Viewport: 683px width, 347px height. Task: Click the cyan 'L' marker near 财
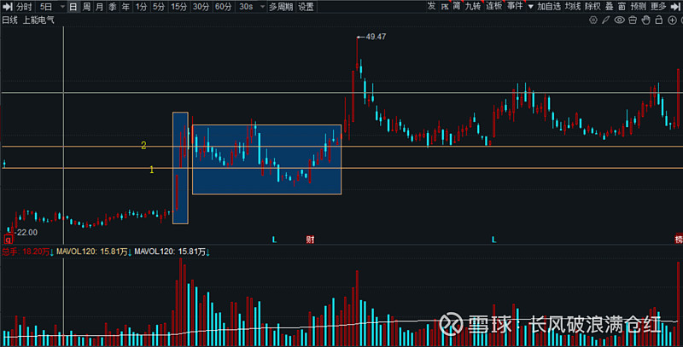(x=274, y=240)
